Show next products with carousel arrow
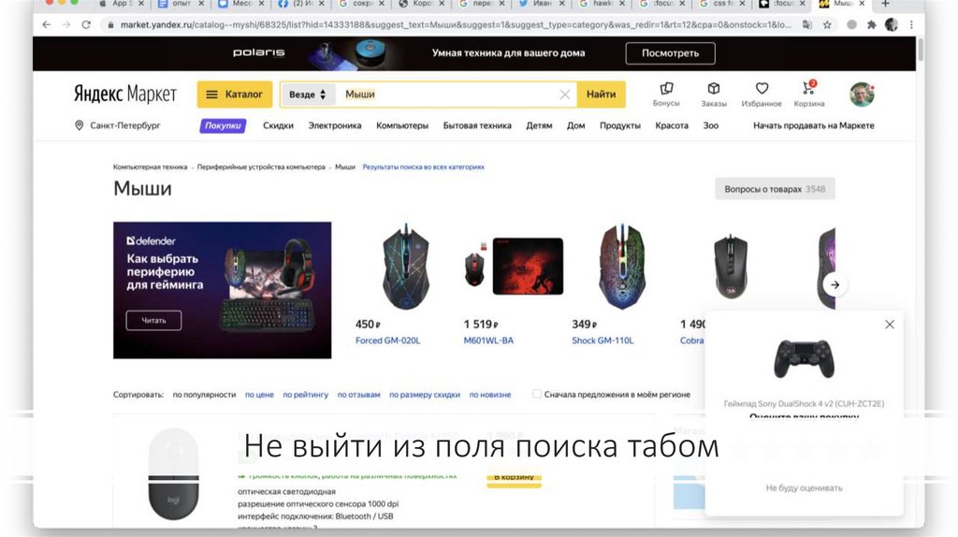Screen dimensions: 958x537 tap(835, 284)
